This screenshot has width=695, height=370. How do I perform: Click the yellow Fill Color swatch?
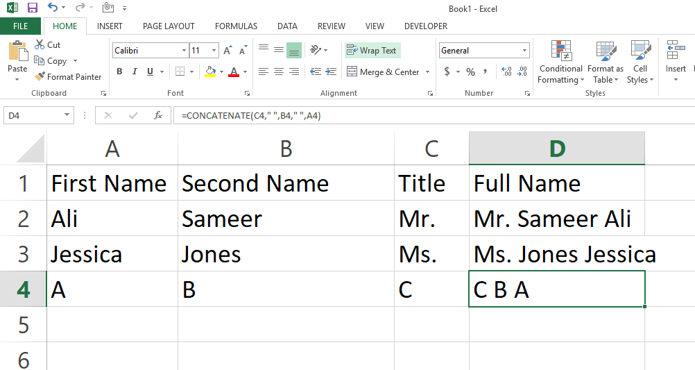coord(211,72)
